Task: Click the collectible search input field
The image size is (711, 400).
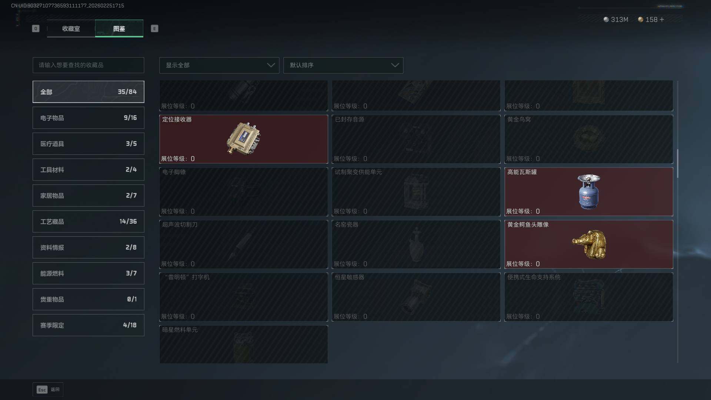Action: 89,65
